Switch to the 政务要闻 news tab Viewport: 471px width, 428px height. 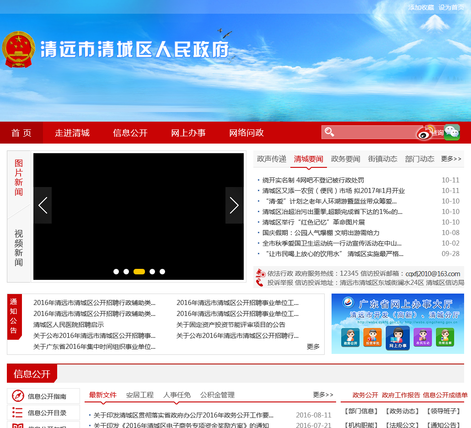(x=345, y=159)
